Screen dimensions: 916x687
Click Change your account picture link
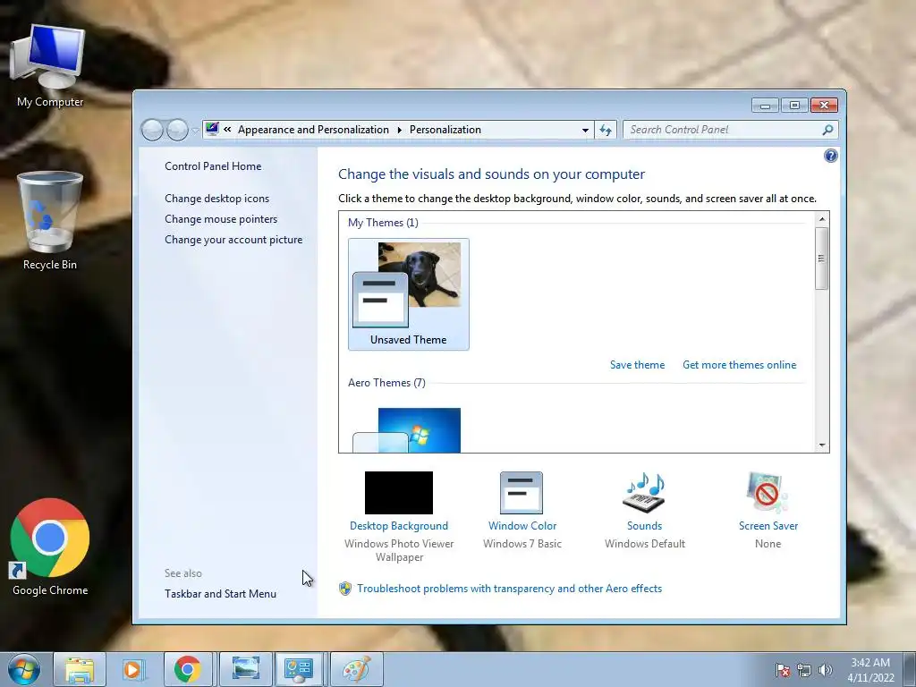(x=233, y=239)
